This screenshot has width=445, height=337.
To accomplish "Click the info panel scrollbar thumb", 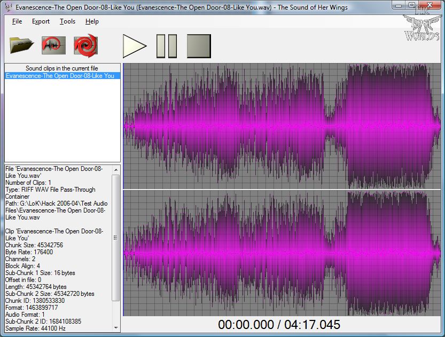I will (116, 238).
